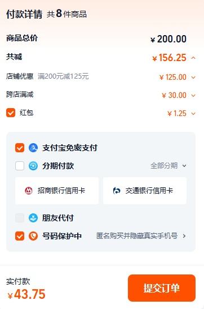The height and width of the screenshot is (309, 204).
Task: Open the 全部分期 installment dropdown
Action: pyautogui.click(x=168, y=166)
